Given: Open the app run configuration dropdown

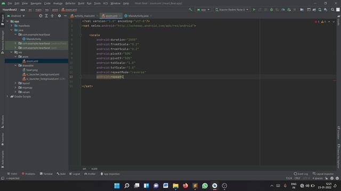Looking at the screenshot, I should 203,10.
